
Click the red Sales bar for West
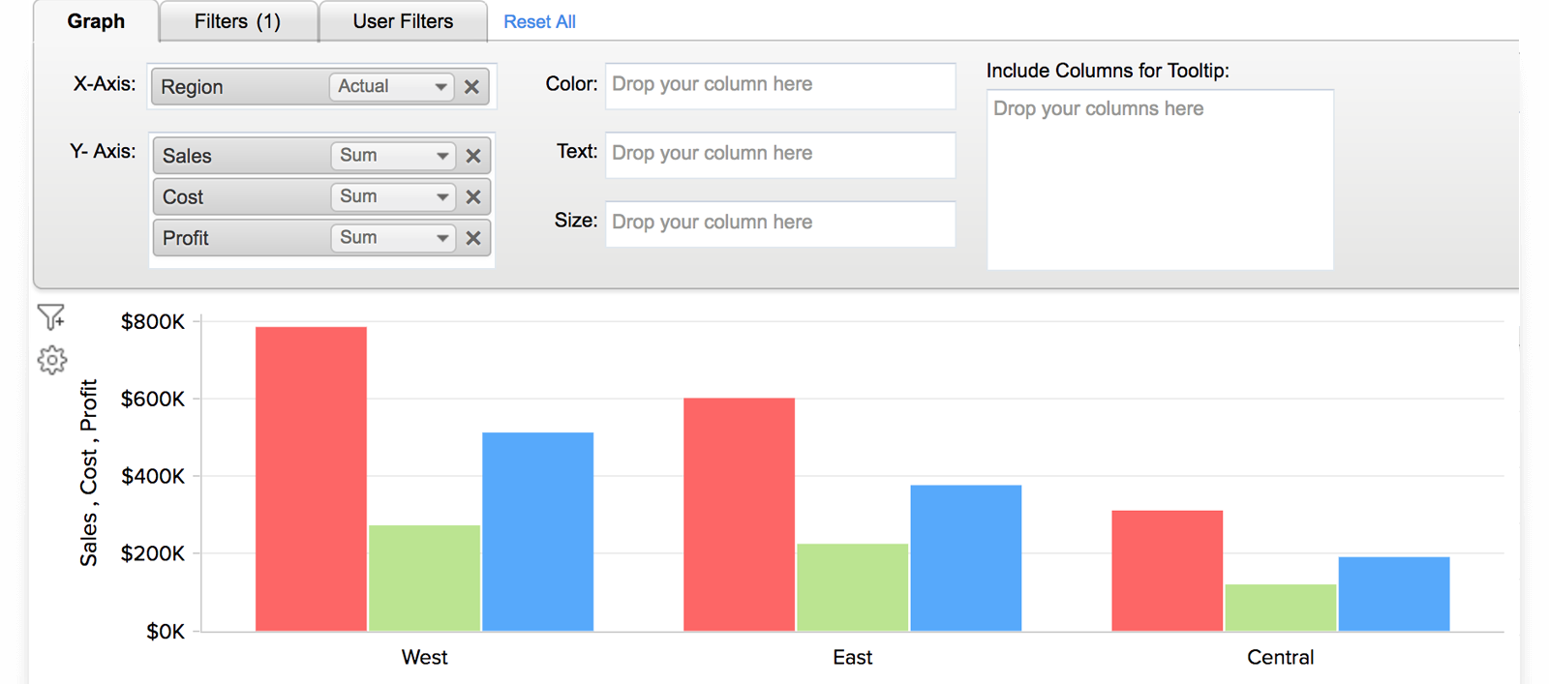click(311, 479)
